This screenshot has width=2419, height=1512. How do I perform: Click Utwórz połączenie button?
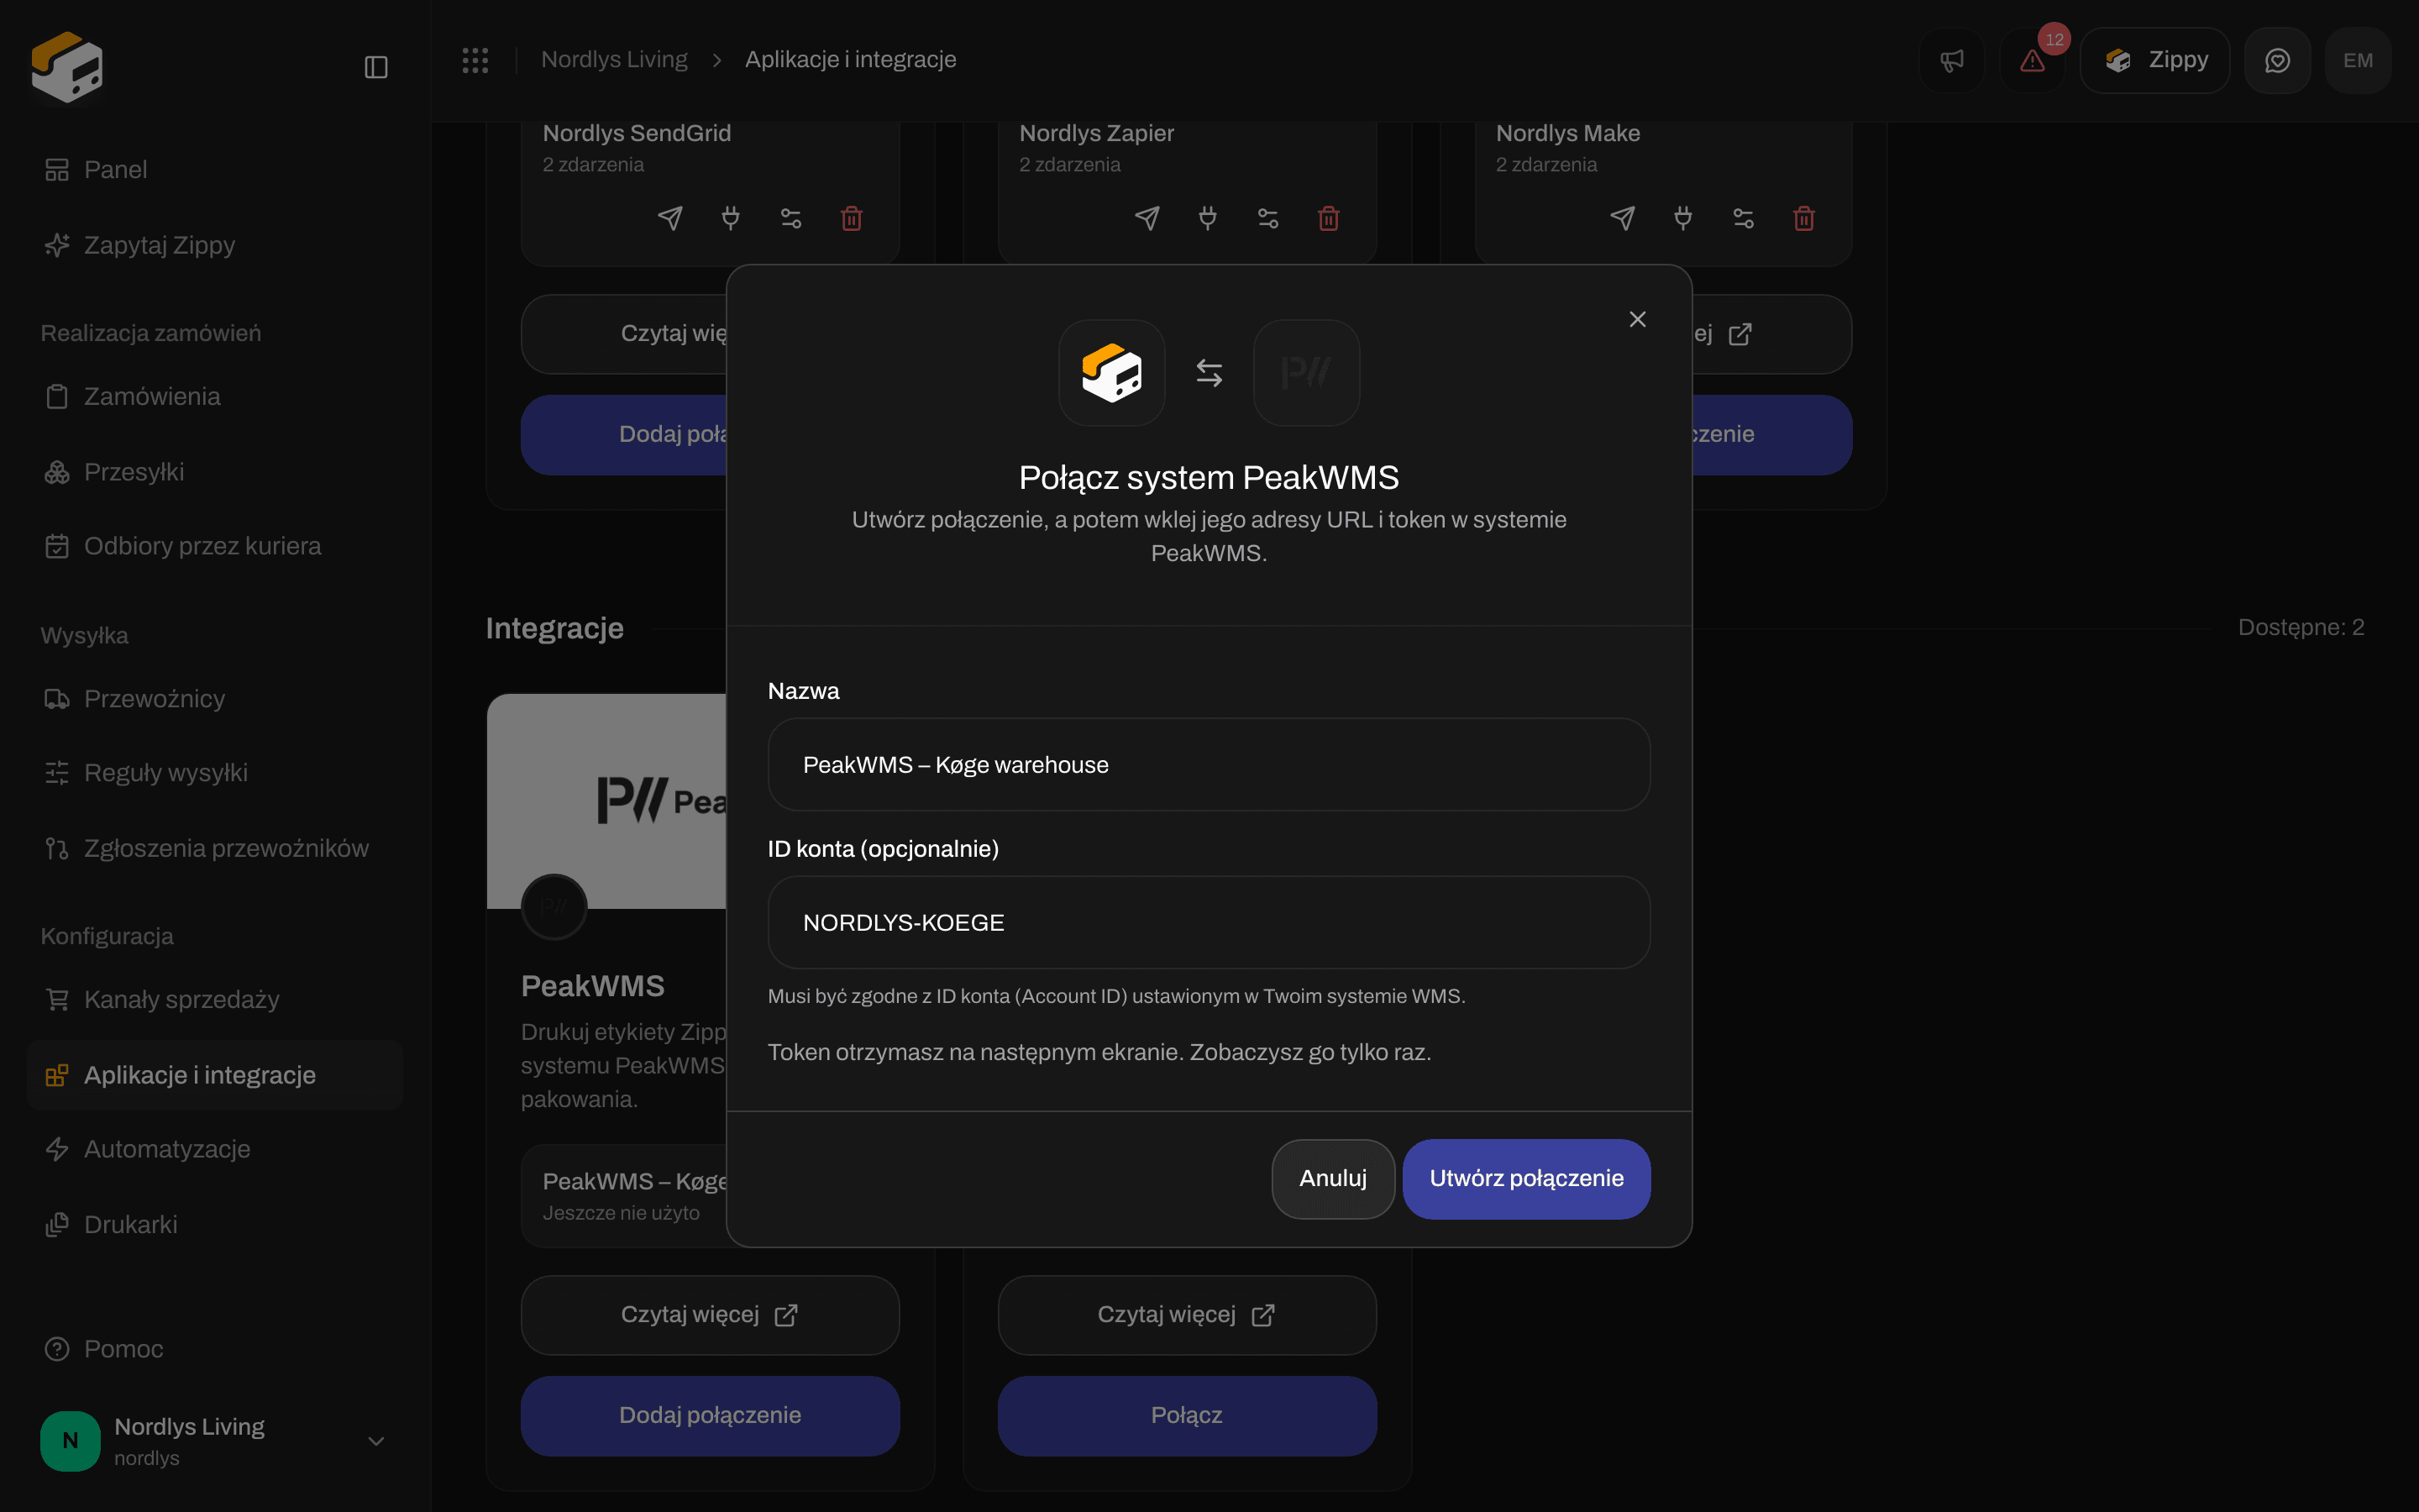[1526, 1178]
